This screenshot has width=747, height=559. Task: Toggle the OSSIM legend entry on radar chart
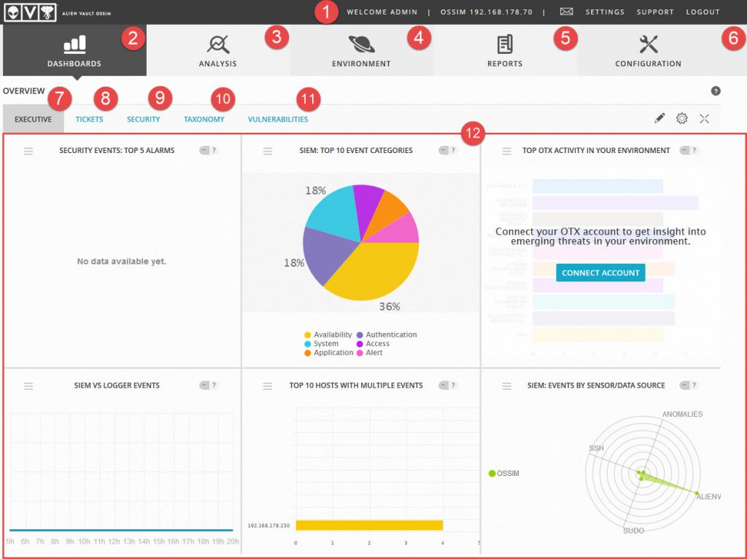[503, 474]
